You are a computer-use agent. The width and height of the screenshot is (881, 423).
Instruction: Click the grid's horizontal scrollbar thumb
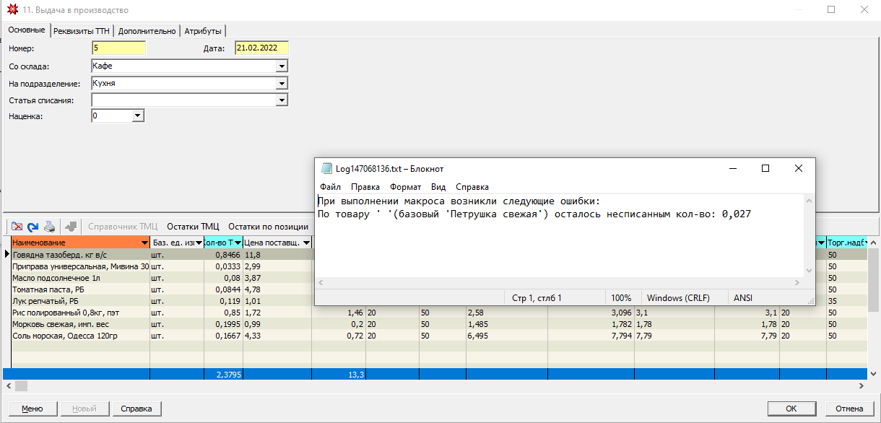[21, 386]
